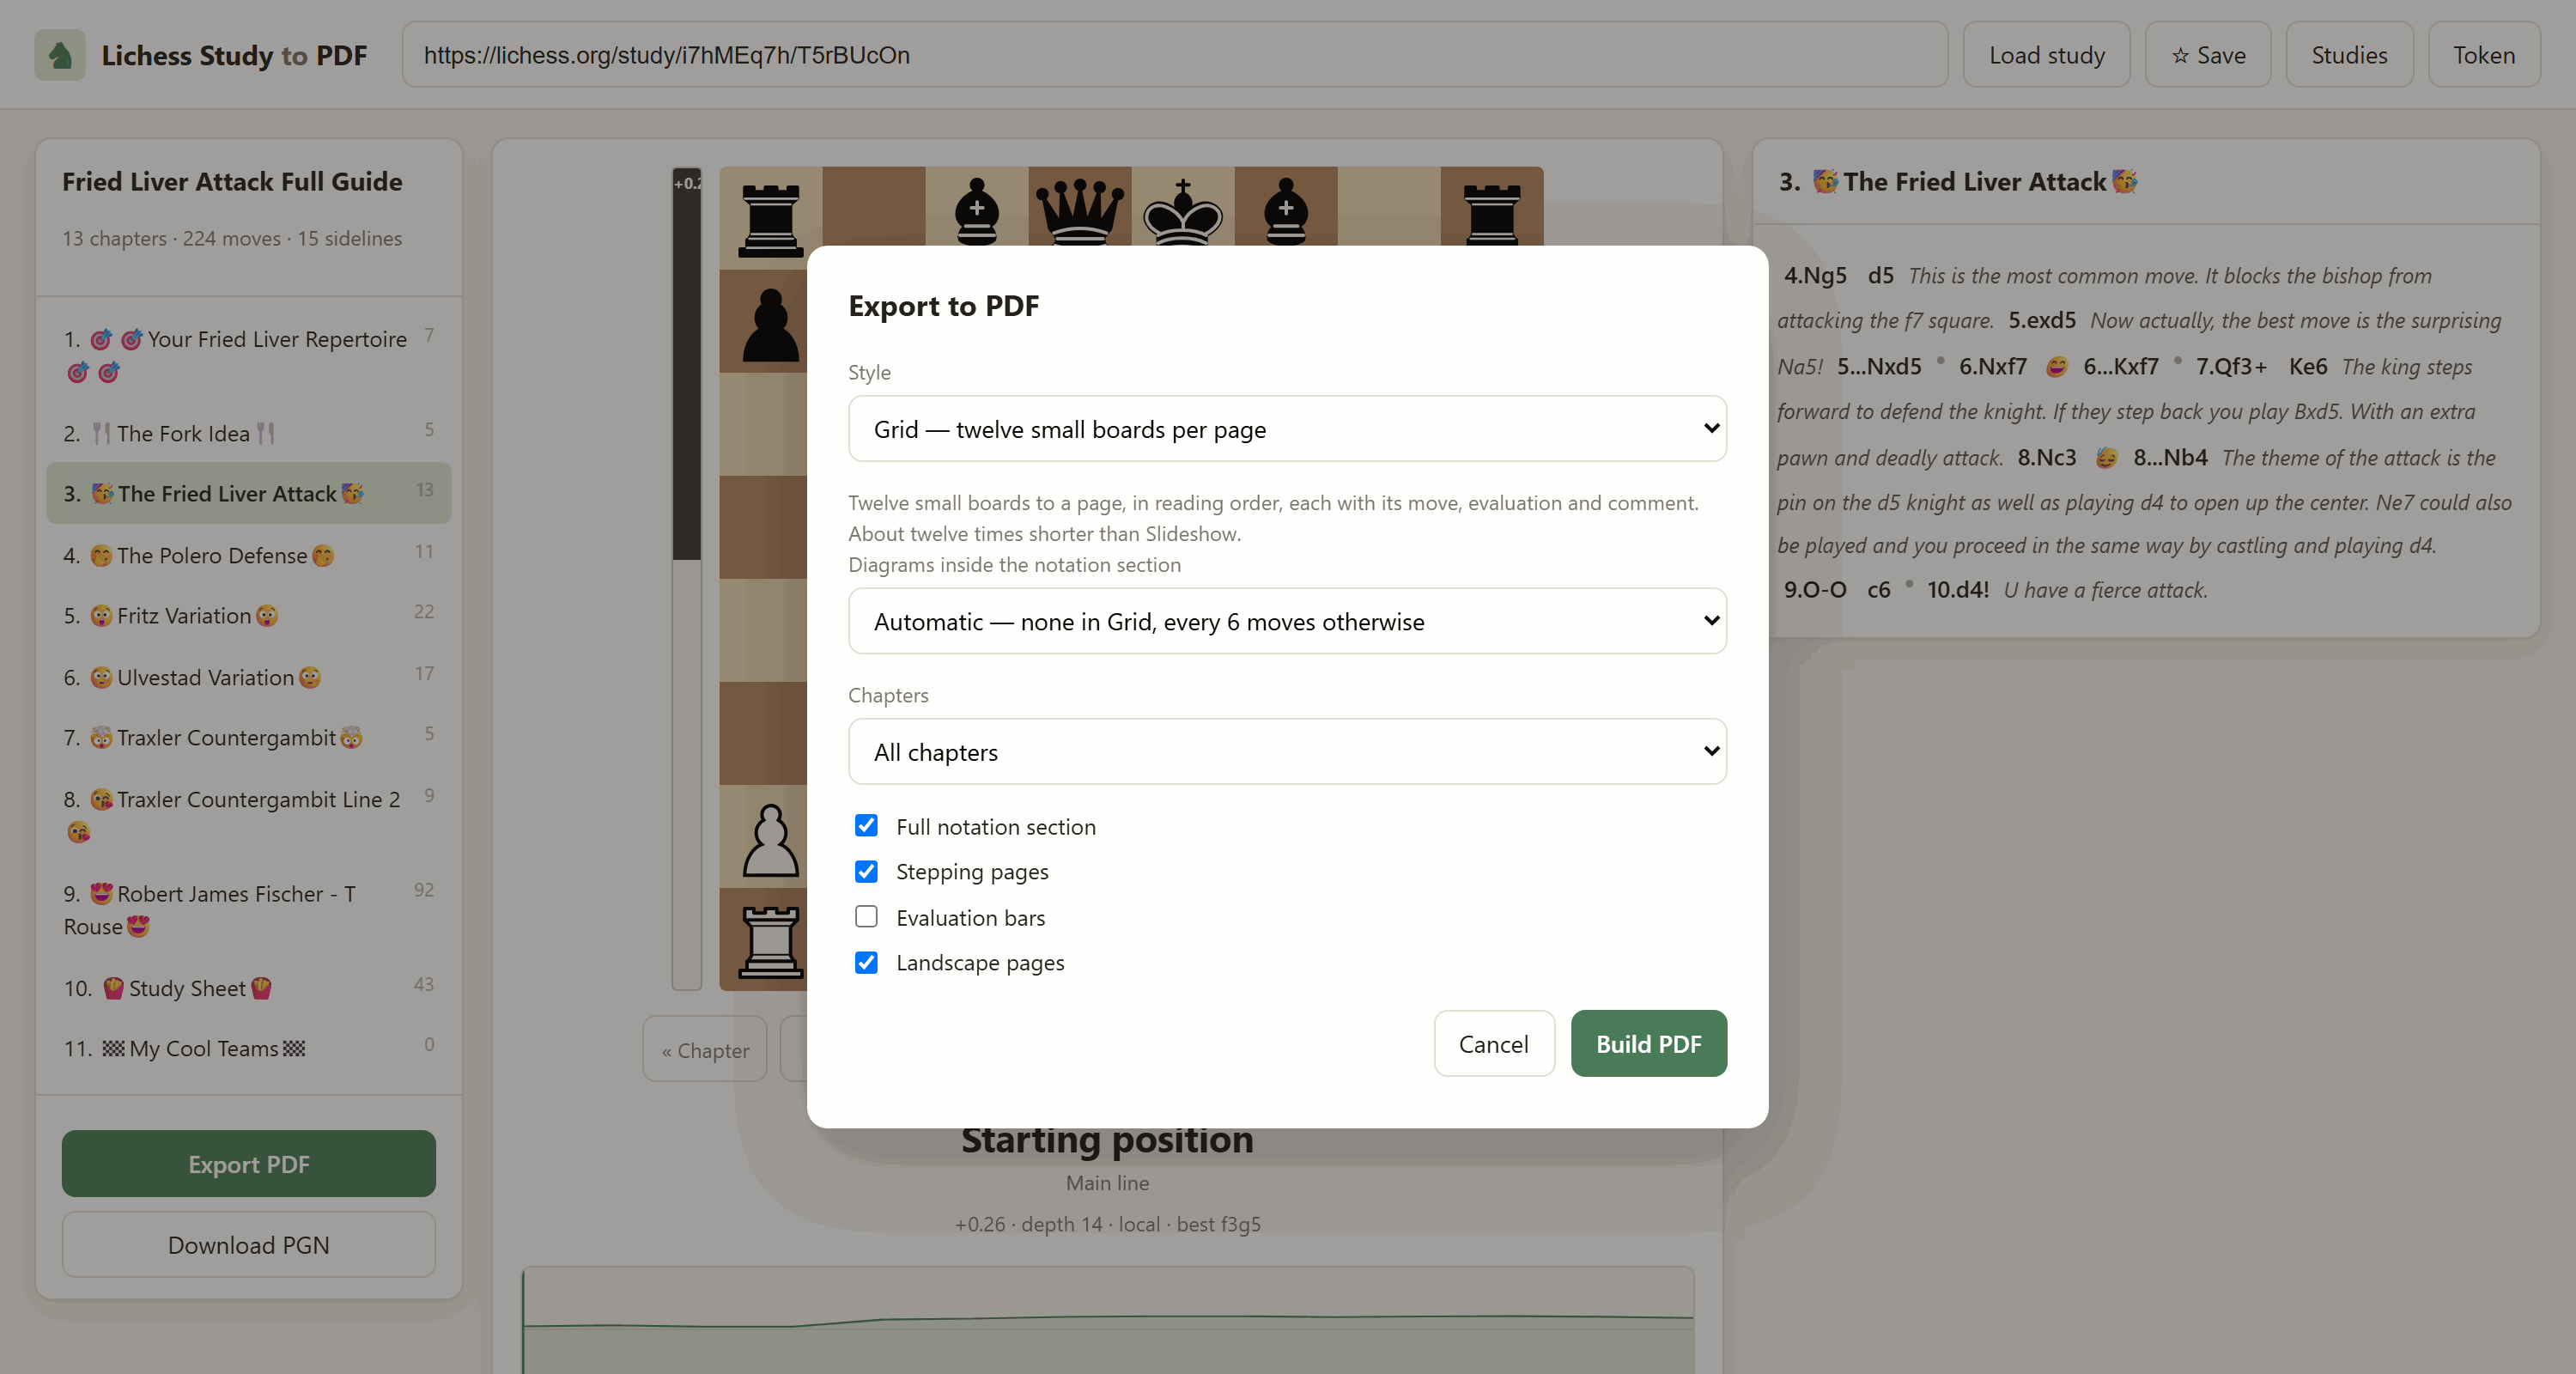Viewport: 2576px width, 1374px height.
Task: Click the Load study button
Action: point(2046,55)
